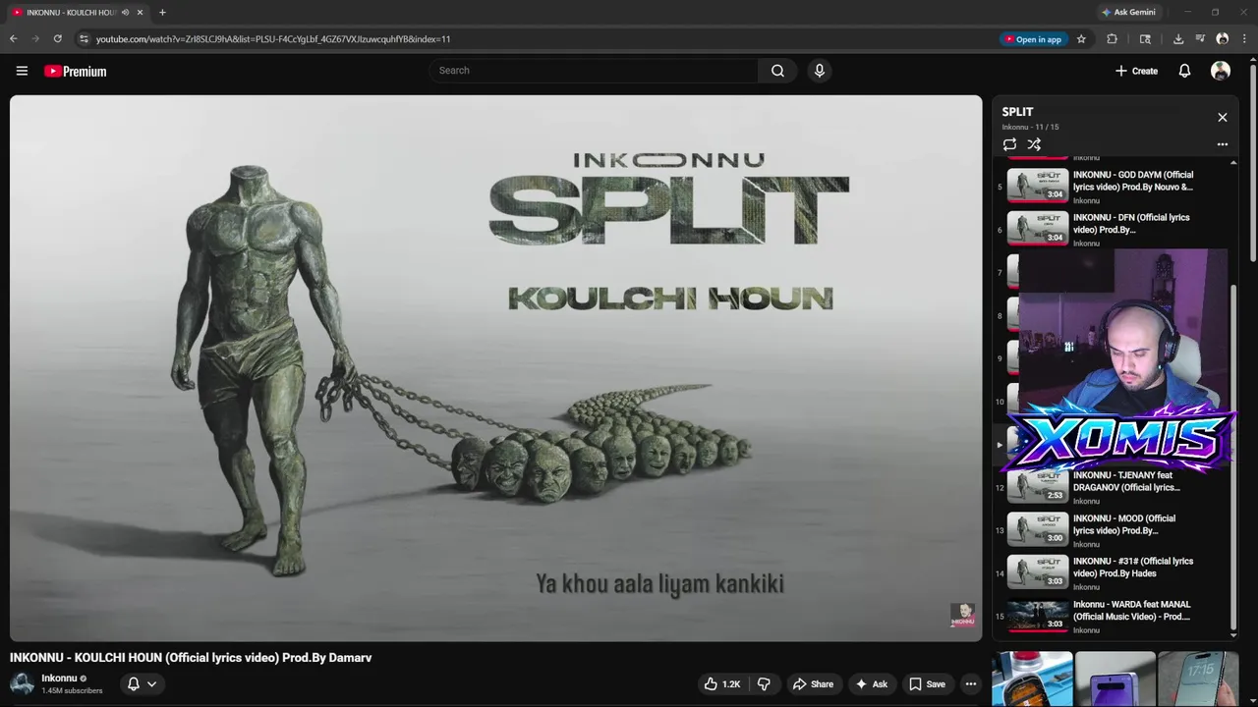Image resolution: width=1258 pixels, height=707 pixels.
Task: Click the Open in app button
Action: coord(1035,39)
